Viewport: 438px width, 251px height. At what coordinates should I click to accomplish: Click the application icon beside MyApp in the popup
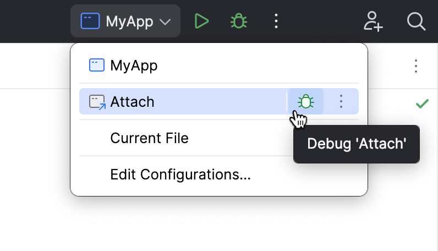tap(96, 66)
